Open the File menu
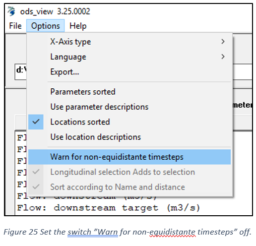 coord(15,26)
